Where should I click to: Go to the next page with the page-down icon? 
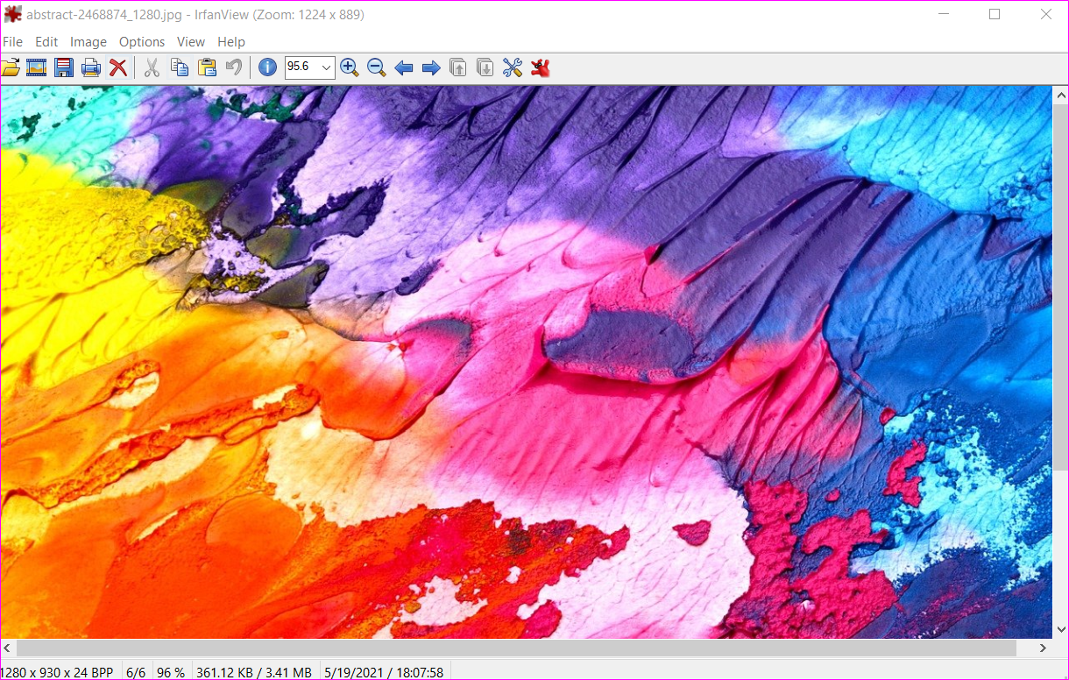485,67
